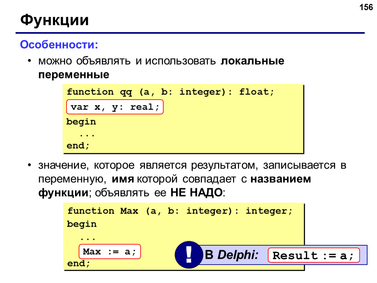Click the bold word 'переменные'
This screenshot has width=377, height=283.
74,75
